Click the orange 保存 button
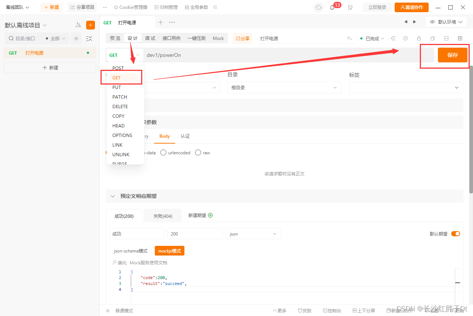473x316 pixels. point(453,55)
